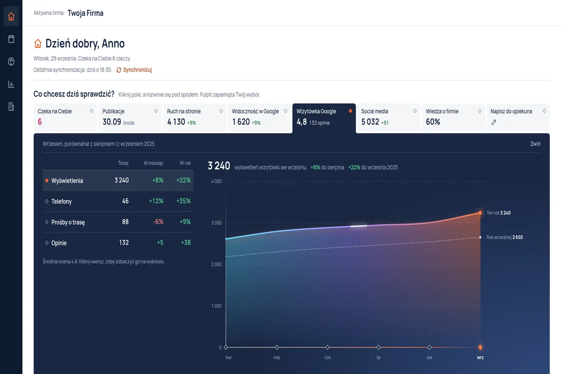561x374 pixels.
Task: Click the cze marker on the chart axis
Action: tap(328, 347)
